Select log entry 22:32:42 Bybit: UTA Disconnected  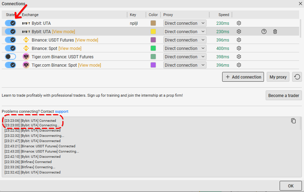tap(33, 172)
